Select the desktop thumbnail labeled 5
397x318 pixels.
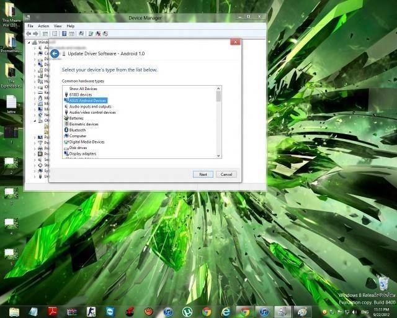click(11, 257)
